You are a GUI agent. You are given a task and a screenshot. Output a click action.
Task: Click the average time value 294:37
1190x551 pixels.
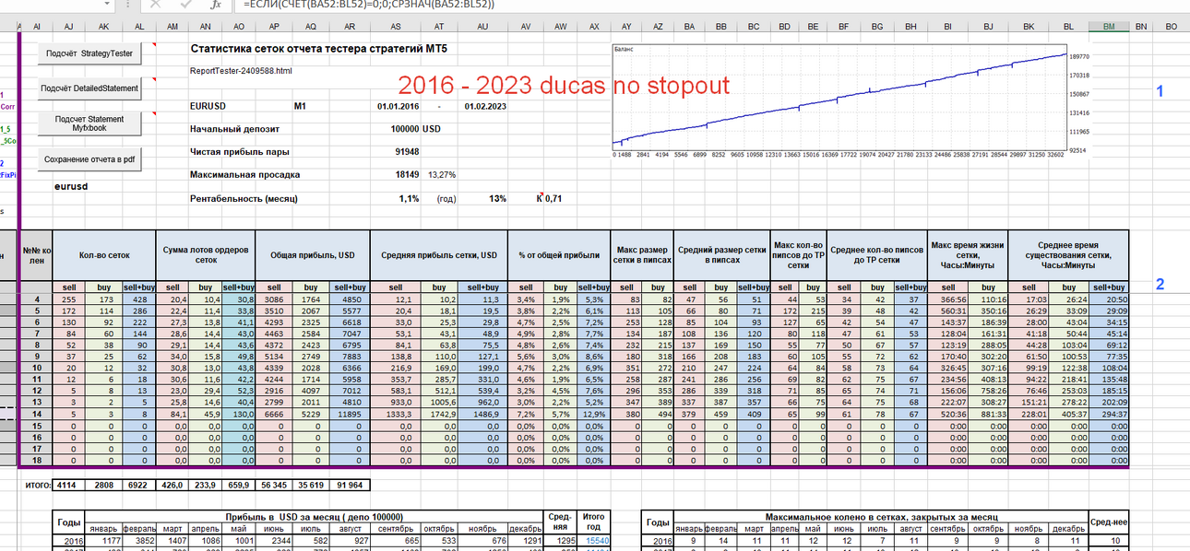click(1110, 415)
